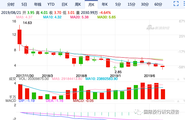The height and width of the screenshot is (120, 185).
Task: Select the 60分 interval button
Action: point(158,4)
